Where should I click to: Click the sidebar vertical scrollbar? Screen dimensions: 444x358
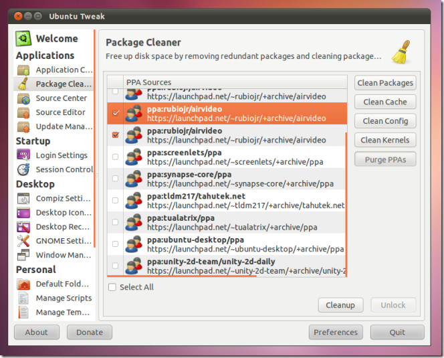(94, 138)
